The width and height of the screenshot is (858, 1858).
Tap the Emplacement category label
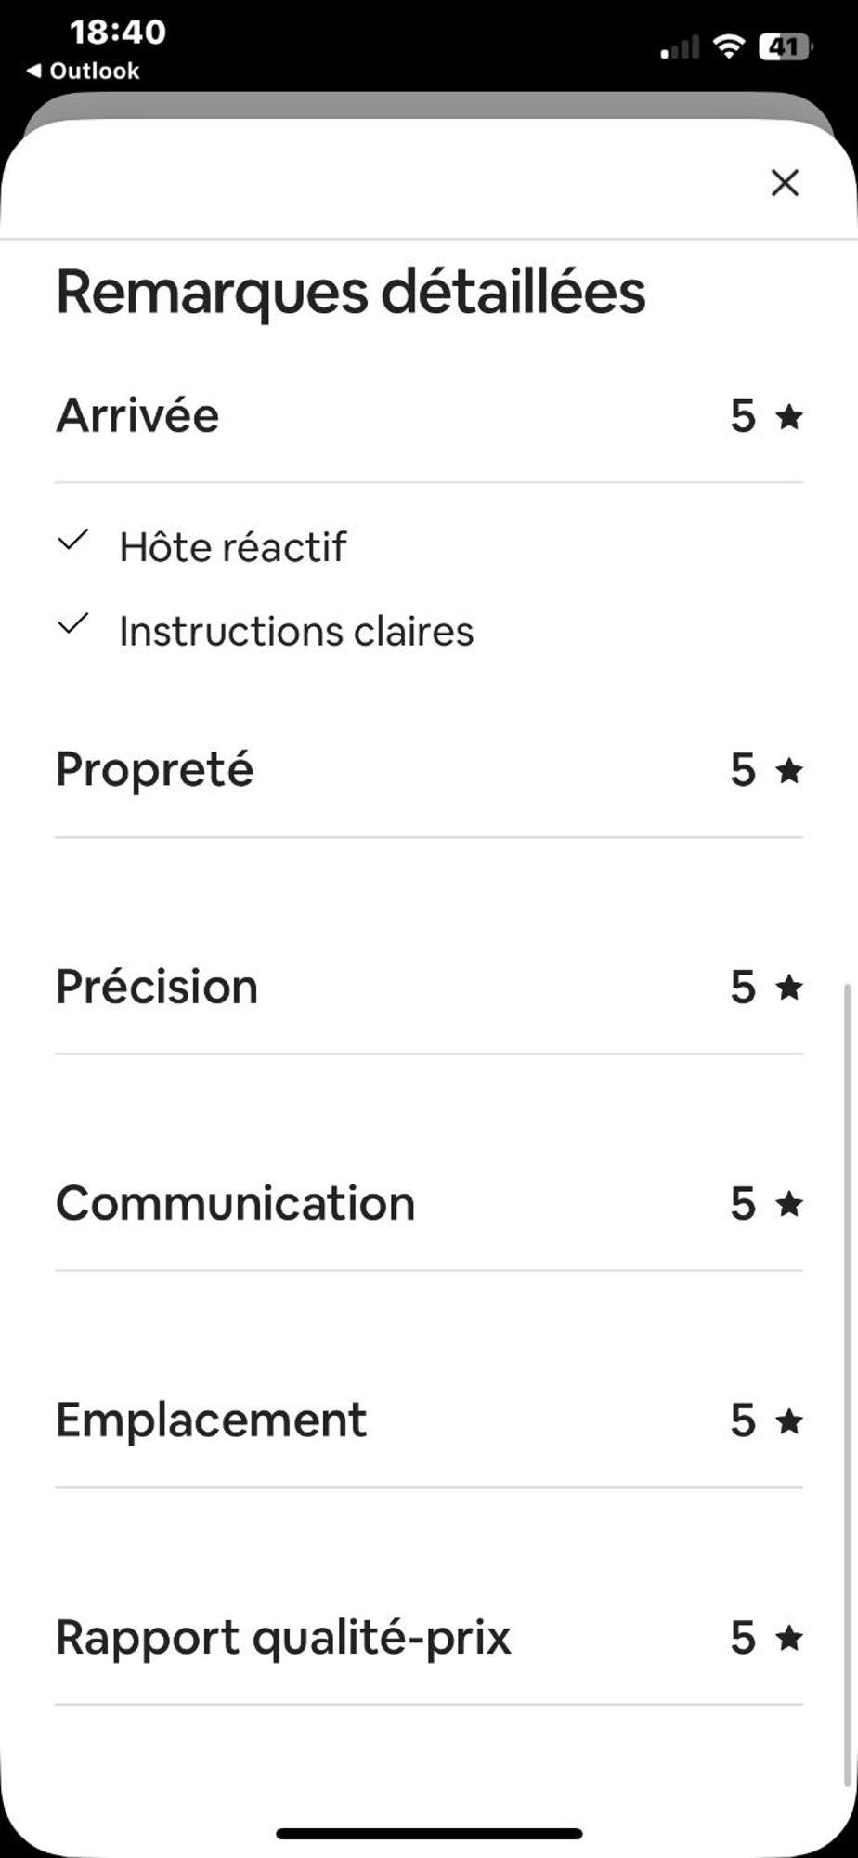tap(211, 1420)
